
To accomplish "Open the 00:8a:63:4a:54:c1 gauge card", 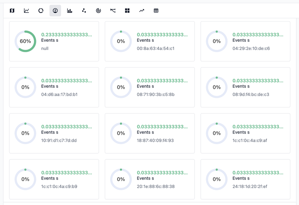I will [149, 41].
